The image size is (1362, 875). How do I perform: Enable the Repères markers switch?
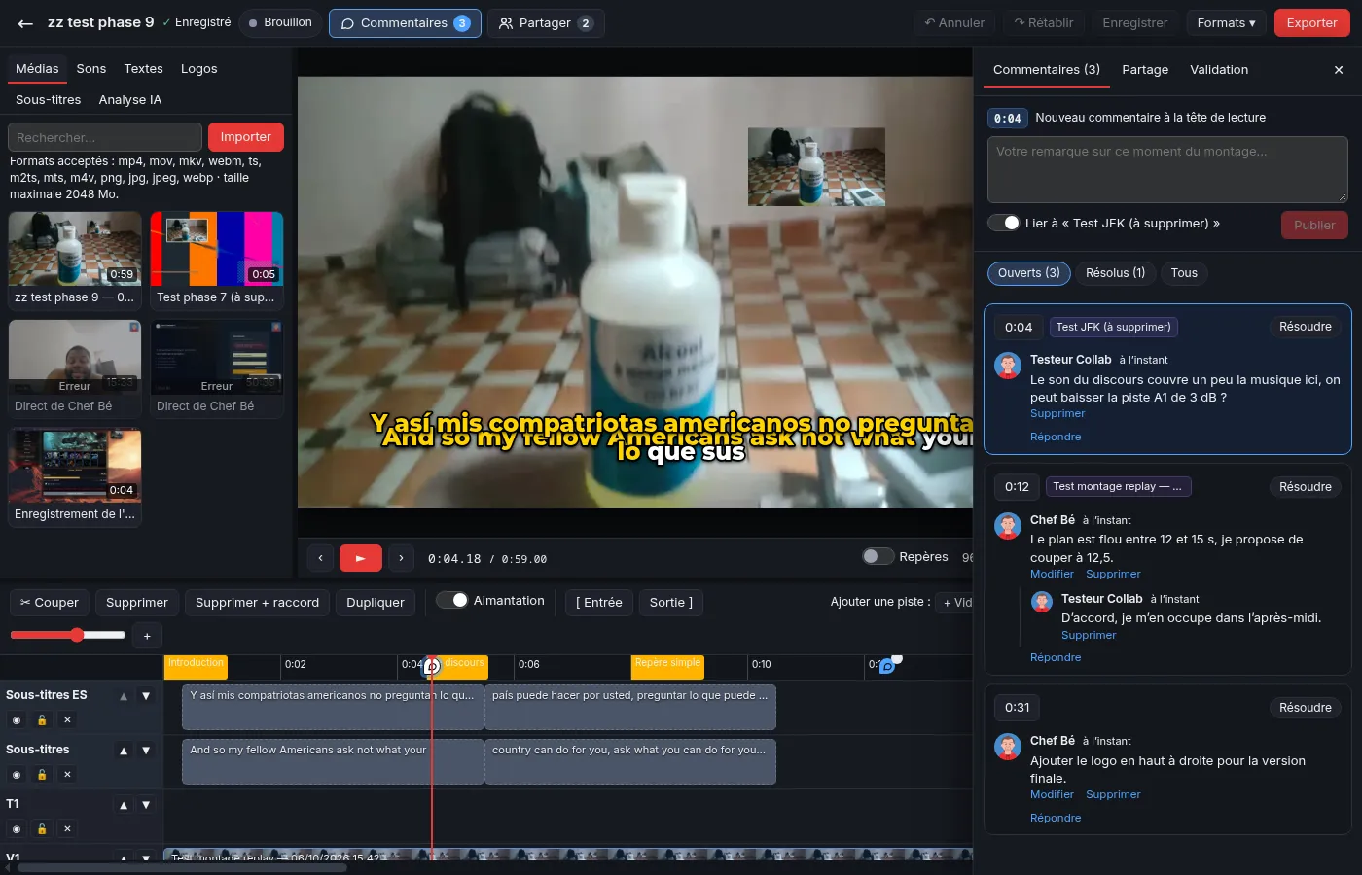(878, 556)
